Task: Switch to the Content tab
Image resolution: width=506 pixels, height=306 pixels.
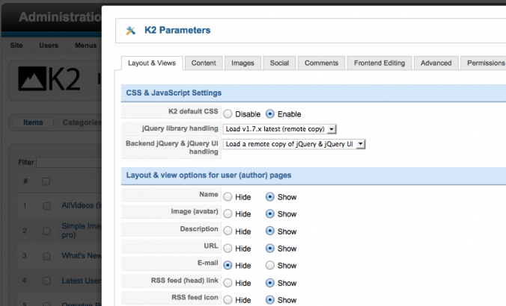Action: pos(204,63)
